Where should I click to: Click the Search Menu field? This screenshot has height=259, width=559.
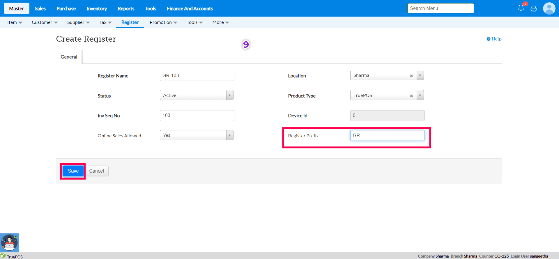(441, 8)
